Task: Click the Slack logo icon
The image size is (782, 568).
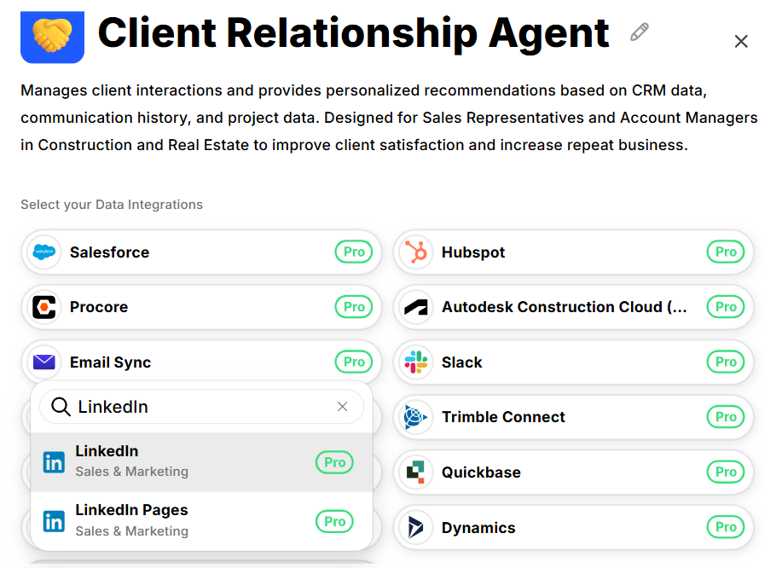Action: coord(416,362)
